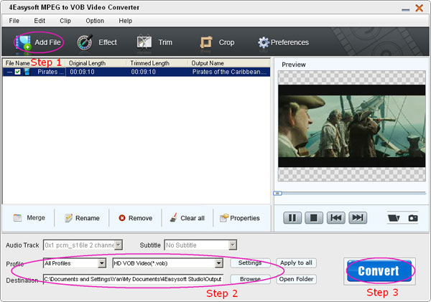Browse for destination folder
431x302 pixels.
point(250,279)
